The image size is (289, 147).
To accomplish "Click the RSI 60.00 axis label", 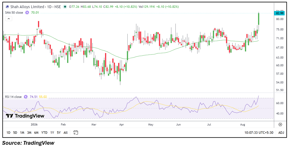I will (280, 103).
